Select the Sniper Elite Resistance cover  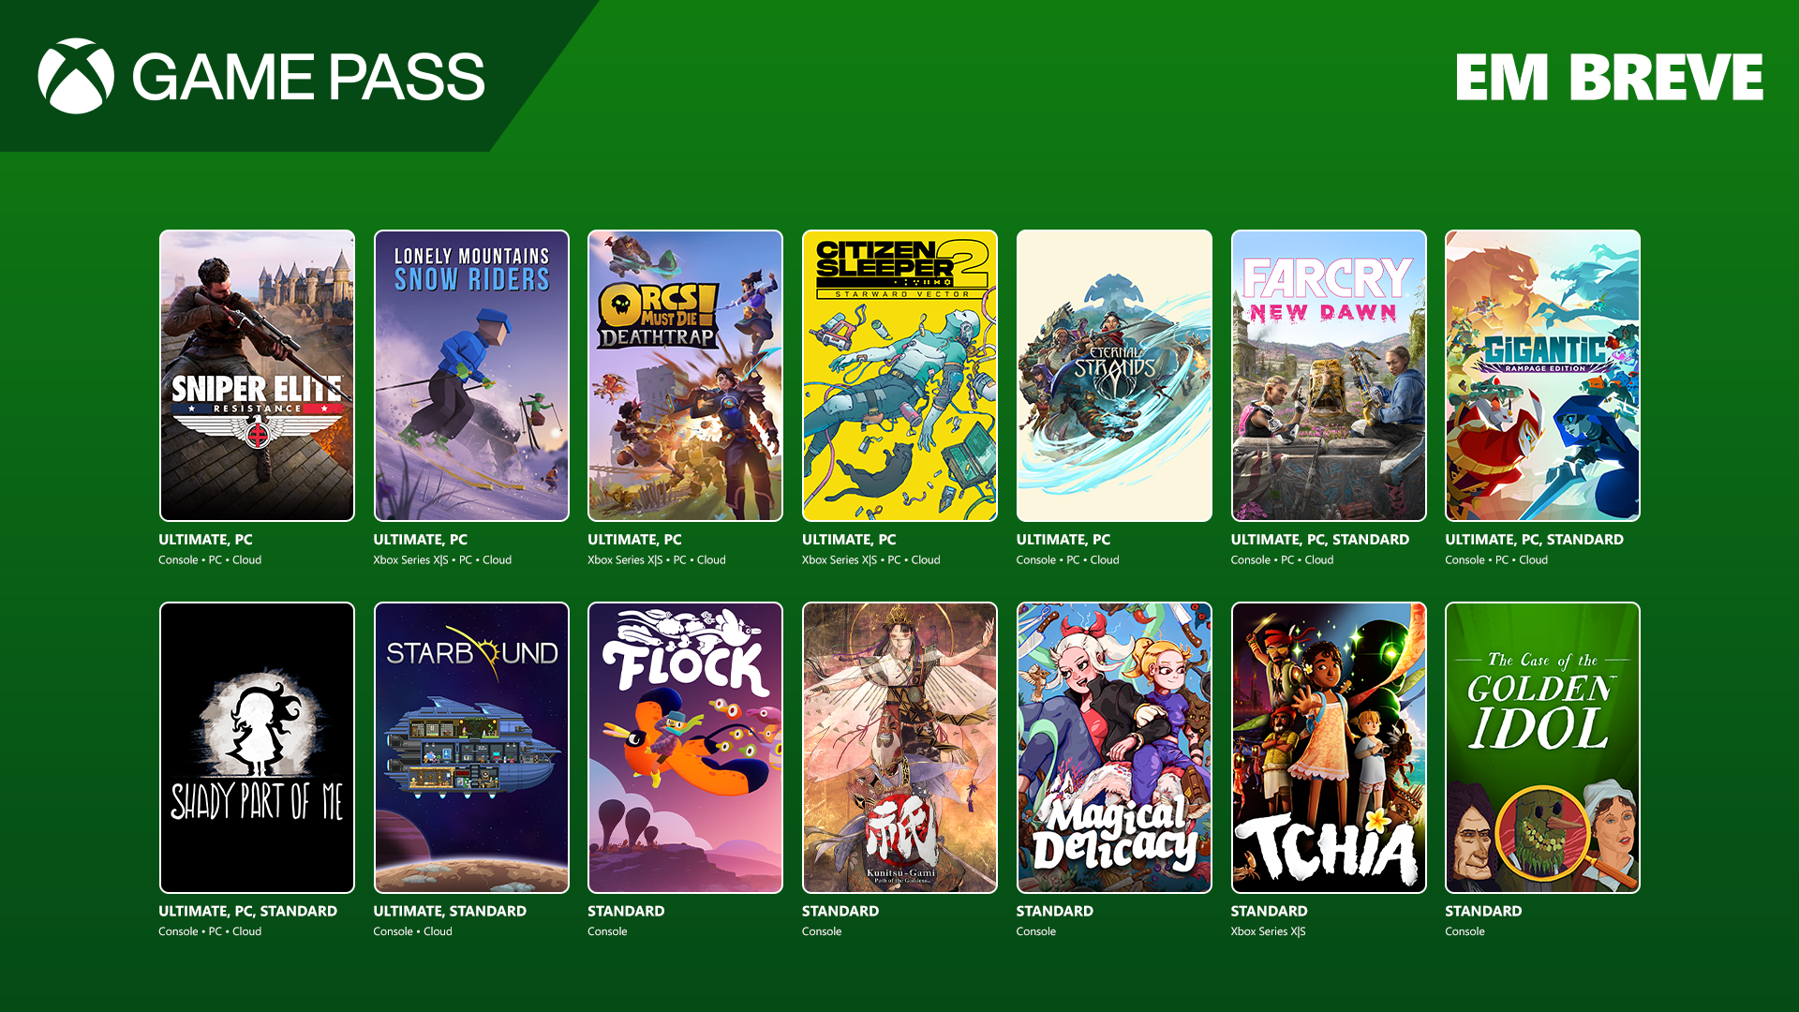click(x=257, y=376)
